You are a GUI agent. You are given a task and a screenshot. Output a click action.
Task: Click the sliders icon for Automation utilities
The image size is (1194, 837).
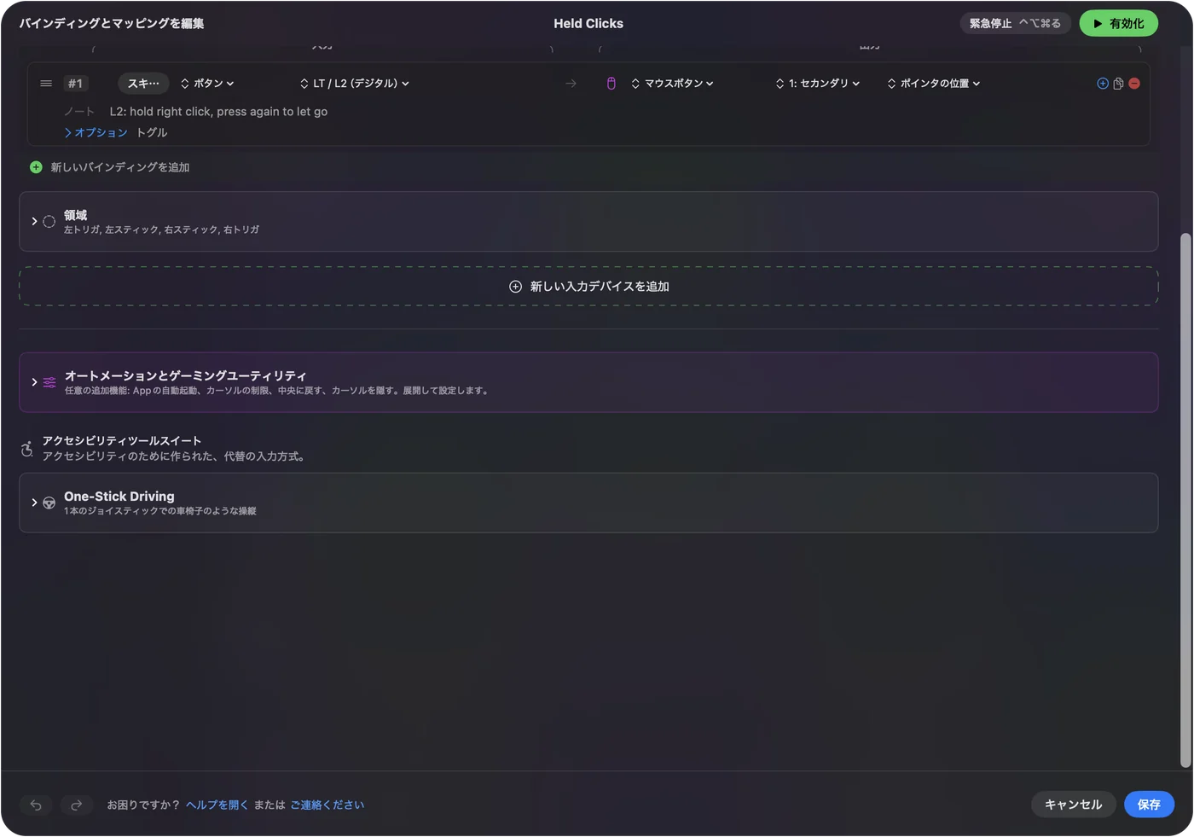pyautogui.click(x=49, y=382)
